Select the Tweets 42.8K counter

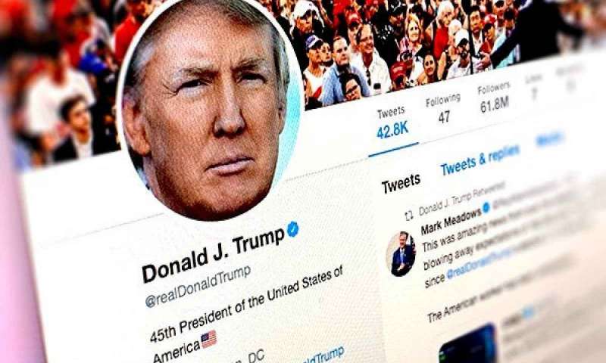point(392,123)
